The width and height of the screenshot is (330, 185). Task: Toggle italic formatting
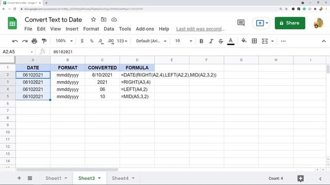(x=211, y=41)
